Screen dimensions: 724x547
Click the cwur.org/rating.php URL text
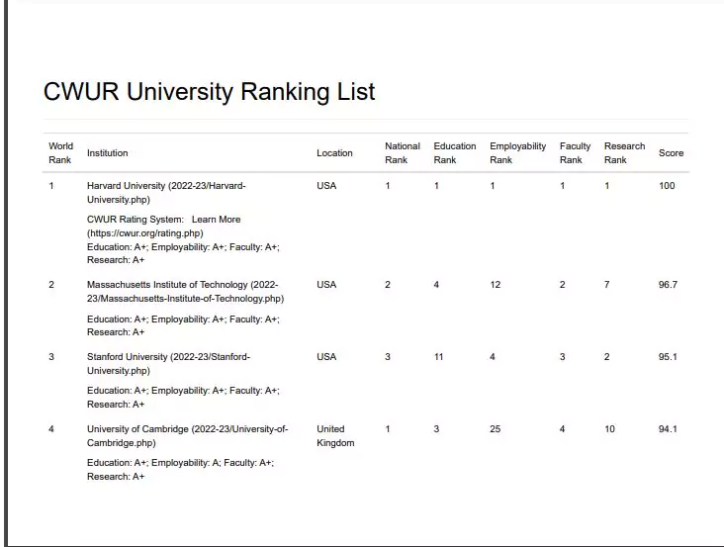(145, 233)
